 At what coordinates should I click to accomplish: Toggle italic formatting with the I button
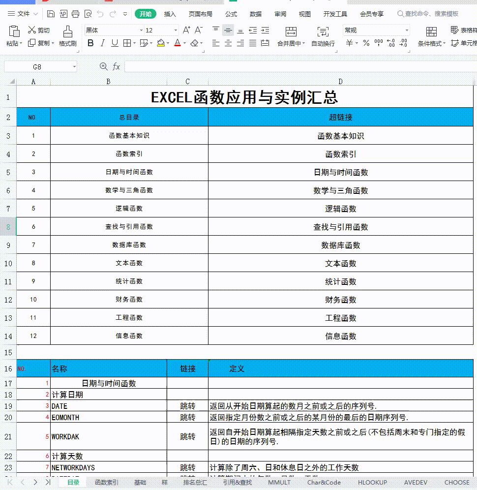pyautogui.click(x=103, y=43)
